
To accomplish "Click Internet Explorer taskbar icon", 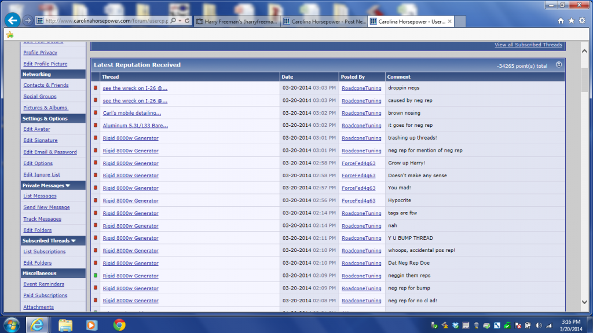I will coord(36,325).
